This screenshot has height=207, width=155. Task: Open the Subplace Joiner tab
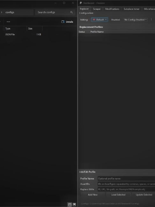(x=131, y=9)
